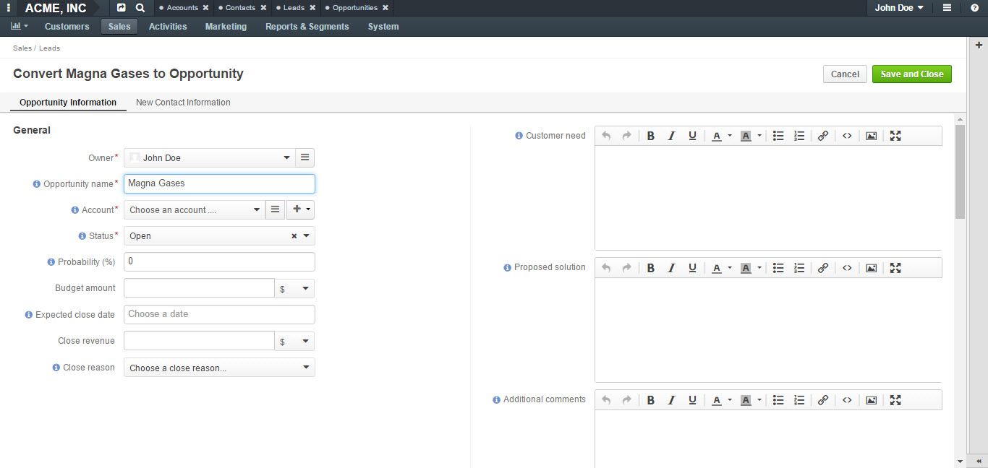Open the Reports & Segments menu
988x468 pixels.
[x=307, y=27]
